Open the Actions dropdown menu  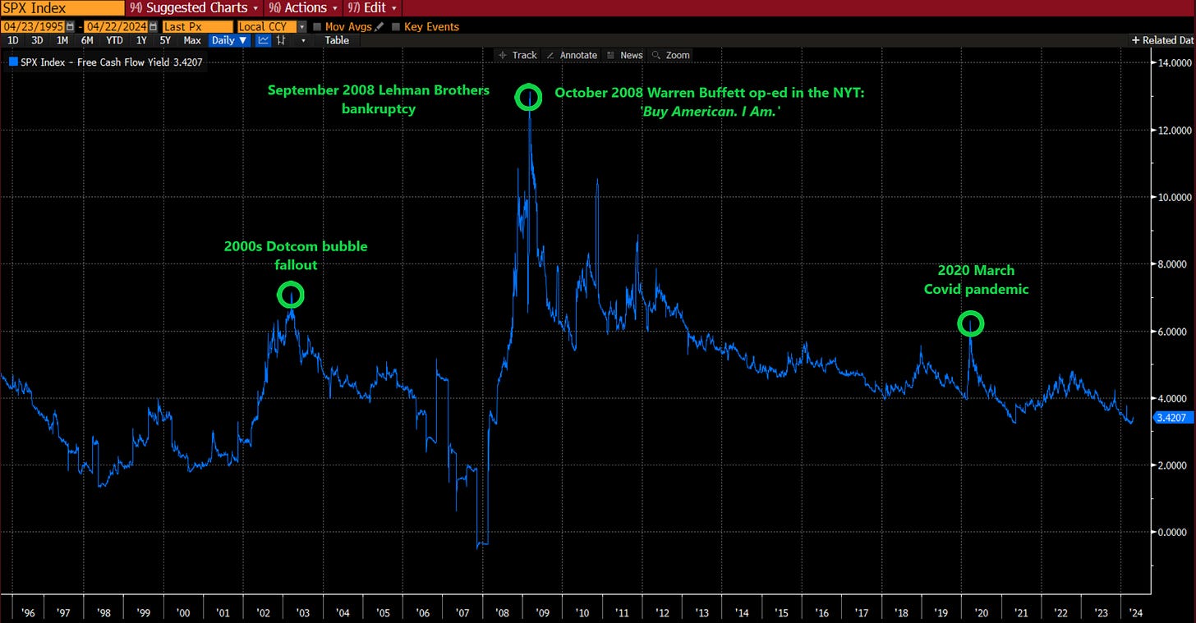pos(303,7)
